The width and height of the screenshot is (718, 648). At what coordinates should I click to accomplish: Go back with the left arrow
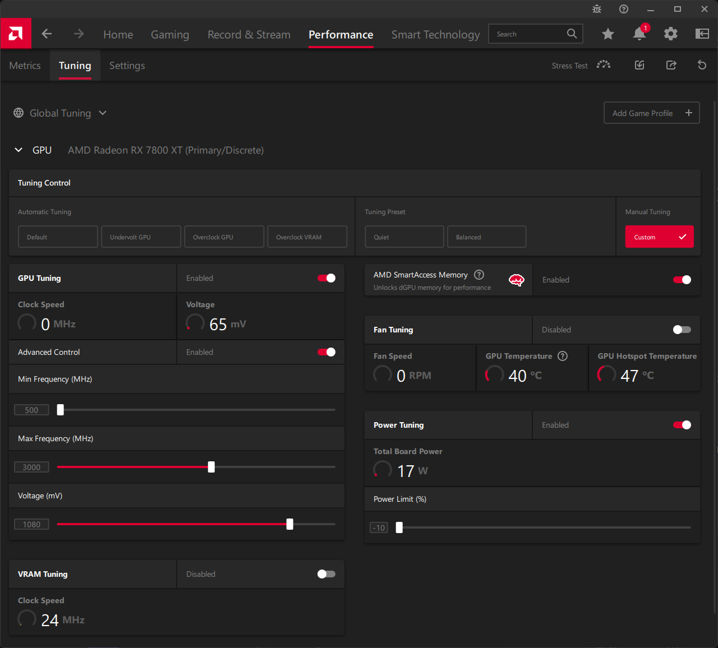click(47, 34)
